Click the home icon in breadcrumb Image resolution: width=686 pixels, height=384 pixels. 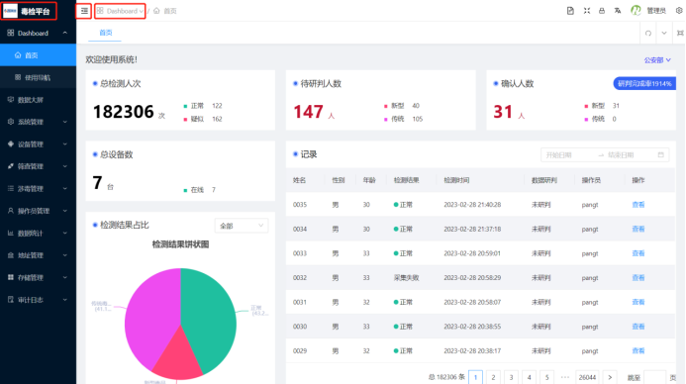[x=156, y=11]
